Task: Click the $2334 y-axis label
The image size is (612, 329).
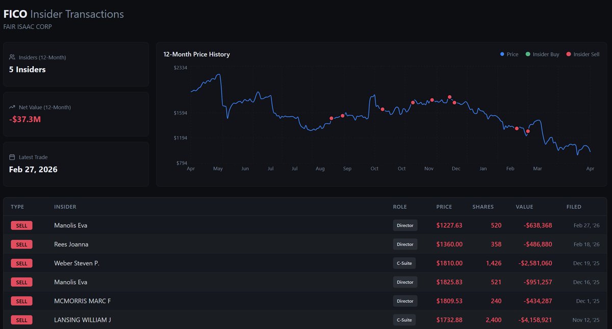Action: [x=180, y=67]
